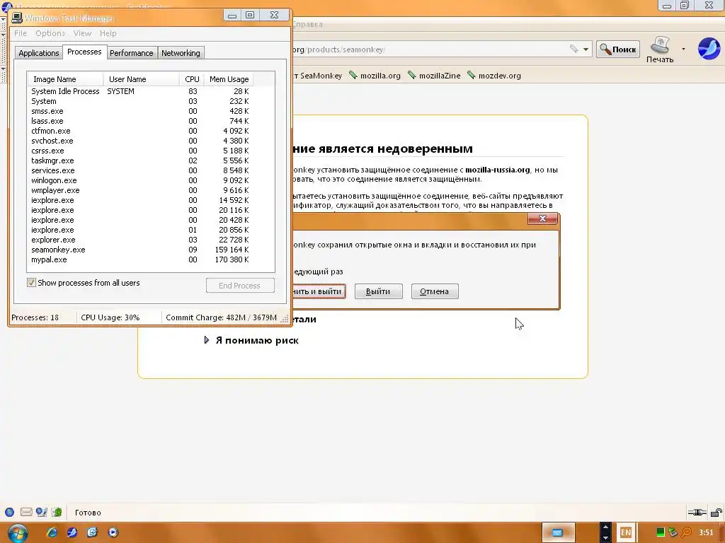Viewport: 725px width, 543px height.
Task: Select the Processes tab
Action: 84,52
